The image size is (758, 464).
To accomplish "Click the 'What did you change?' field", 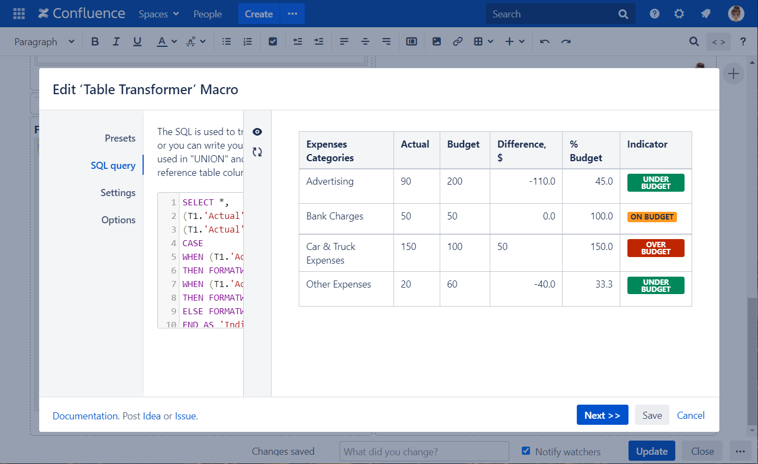I will (x=424, y=451).
